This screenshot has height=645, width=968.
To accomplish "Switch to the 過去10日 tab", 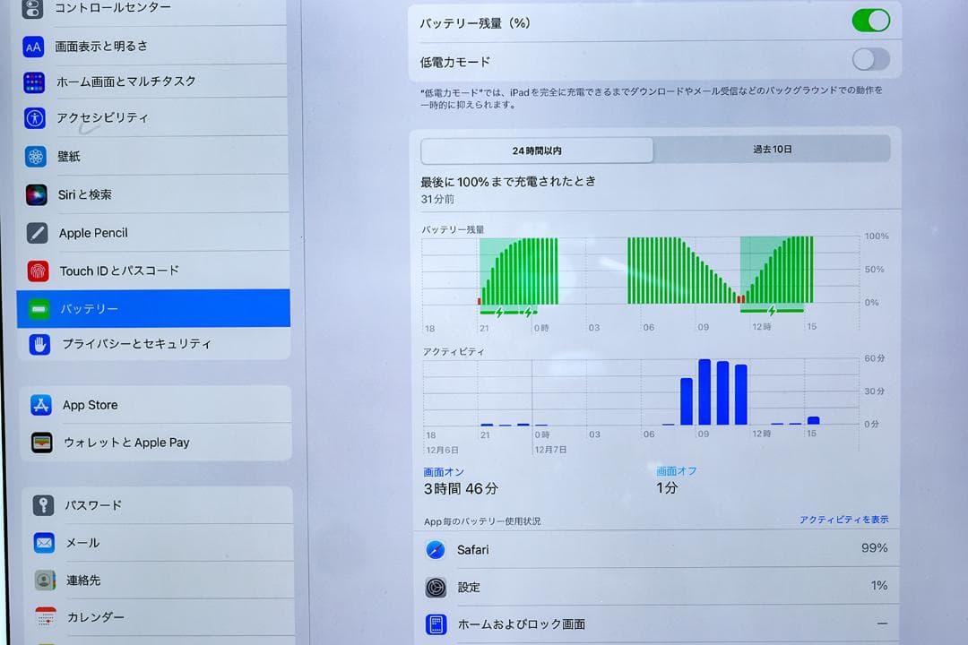I will (x=771, y=150).
